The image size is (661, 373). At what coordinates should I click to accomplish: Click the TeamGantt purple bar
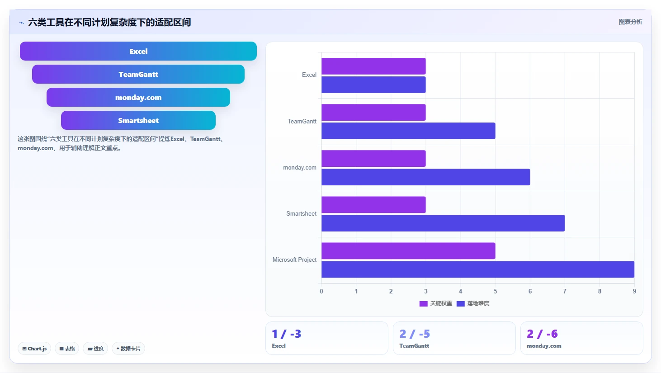click(x=373, y=112)
